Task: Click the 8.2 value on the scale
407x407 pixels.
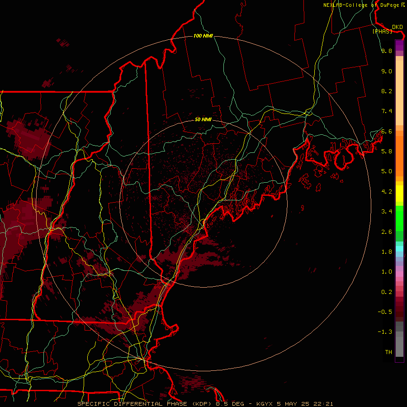Action: coord(387,91)
